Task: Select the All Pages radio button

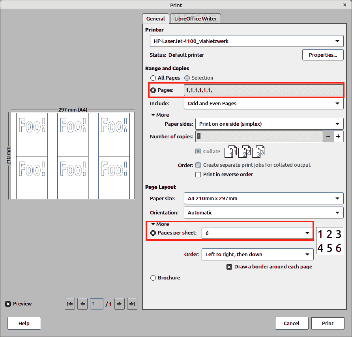Action: click(x=153, y=78)
